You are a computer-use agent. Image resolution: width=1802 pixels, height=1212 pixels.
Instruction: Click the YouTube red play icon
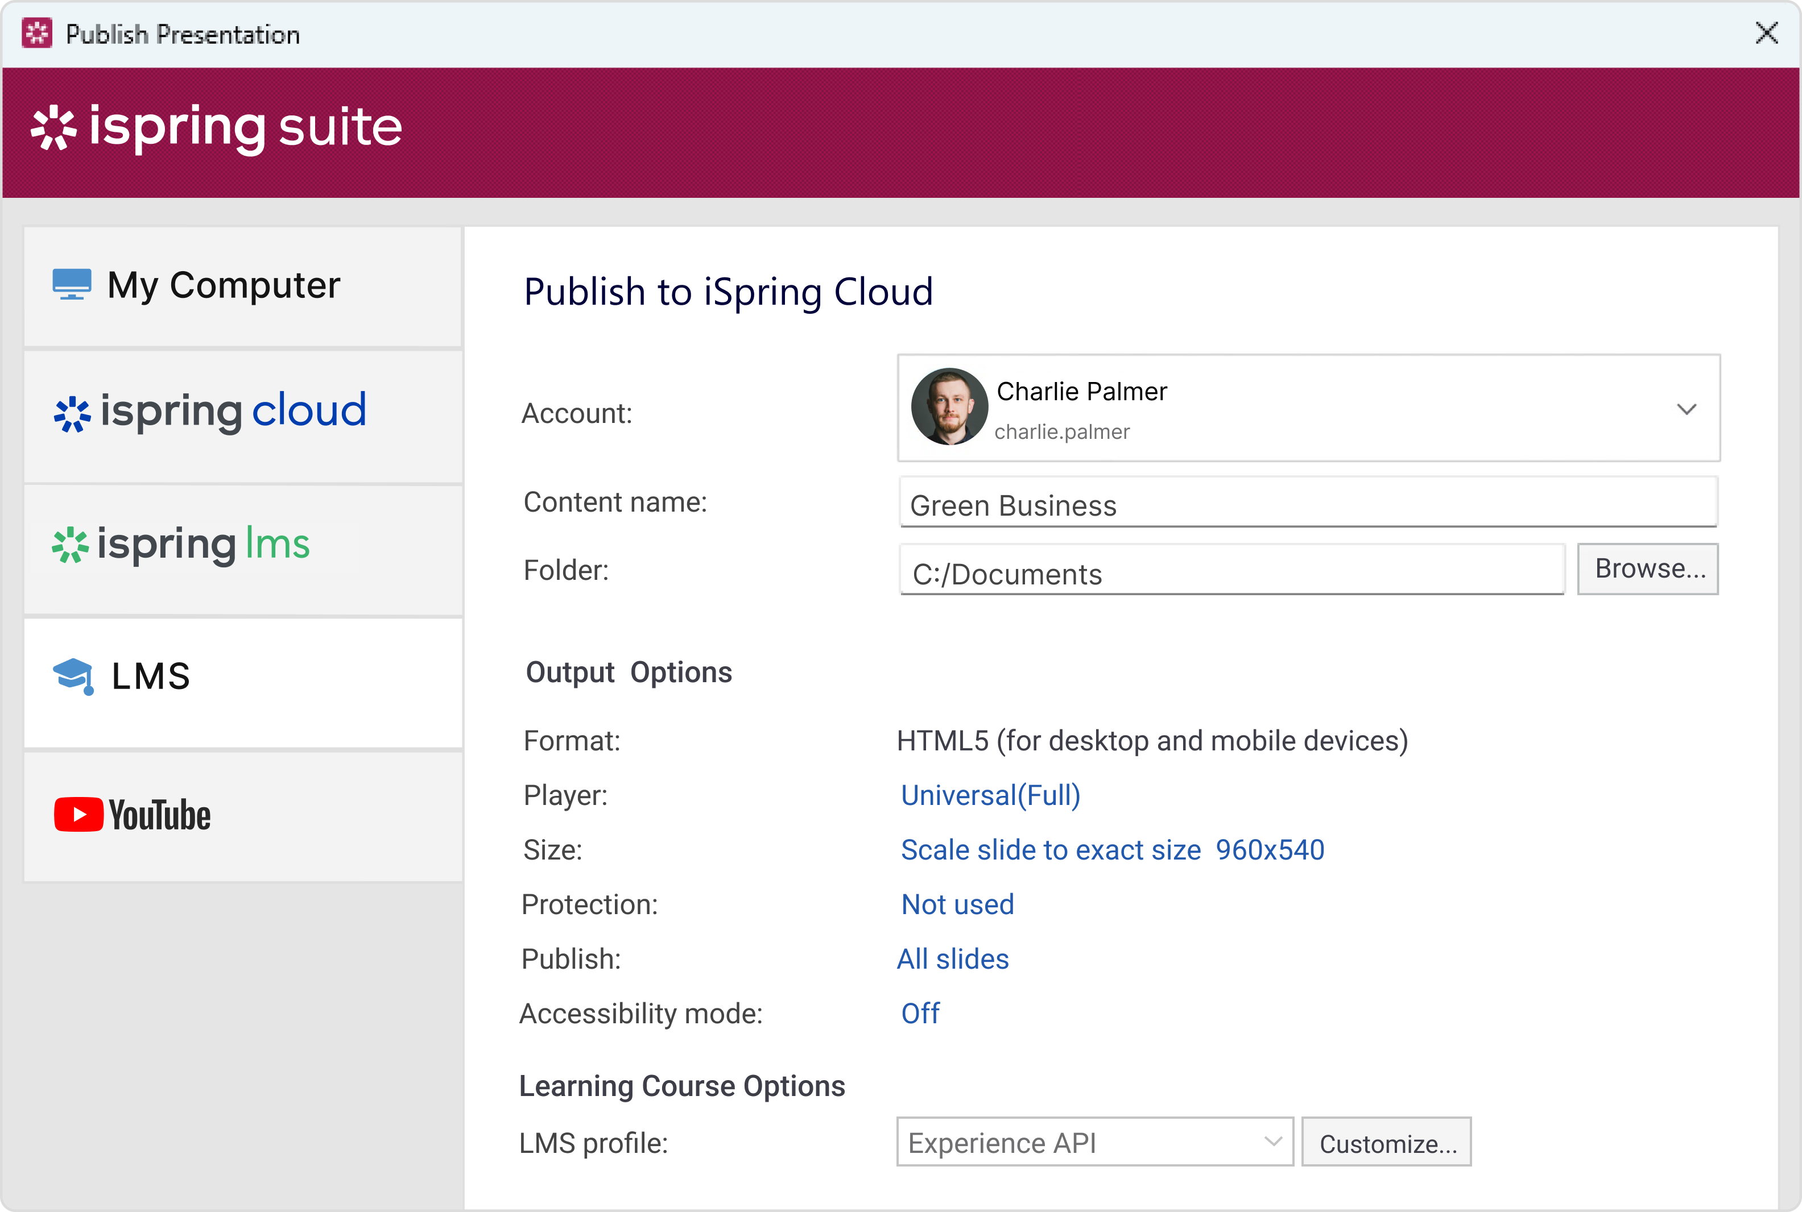78,815
